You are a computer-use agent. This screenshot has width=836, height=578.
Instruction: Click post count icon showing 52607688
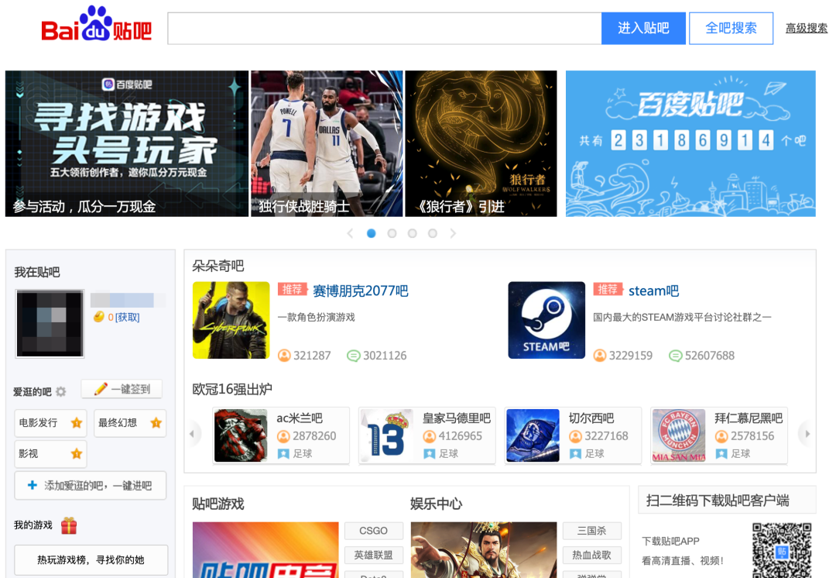(675, 356)
